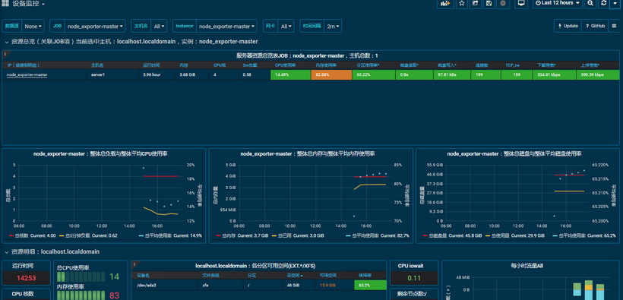Image resolution: width=623 pixels, height=300 pixels.
Task: Open the dashboard links hamburger menu
Action: [x=614, y=26]
